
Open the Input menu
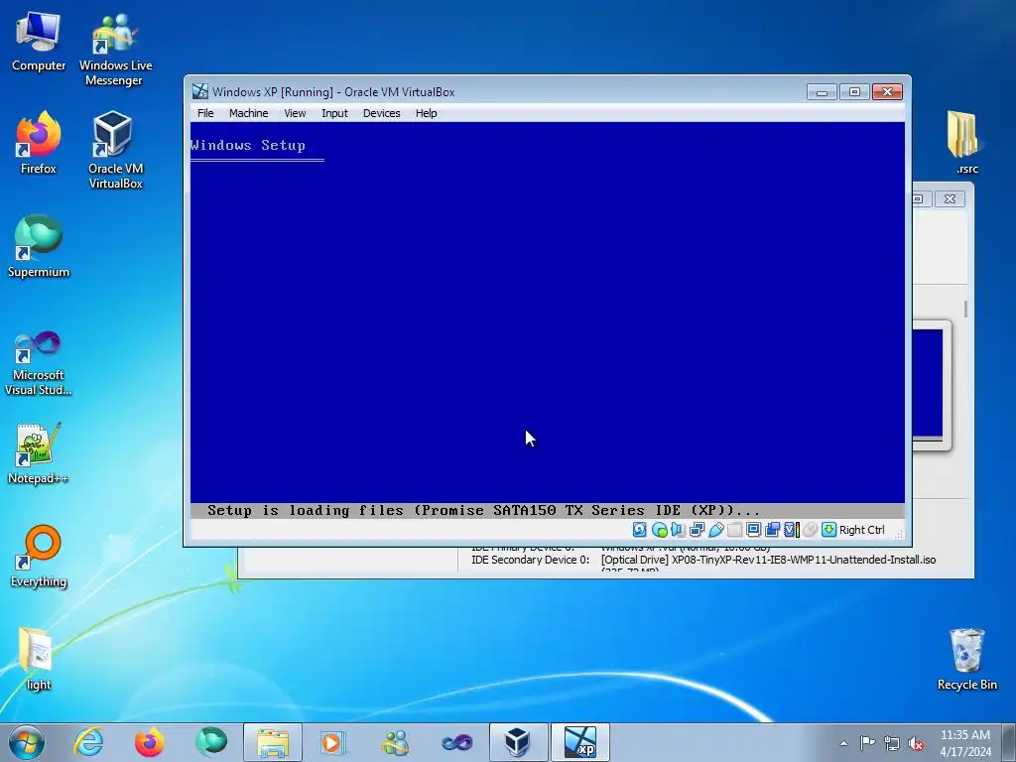pyautogui.click(x=335, y=113)
